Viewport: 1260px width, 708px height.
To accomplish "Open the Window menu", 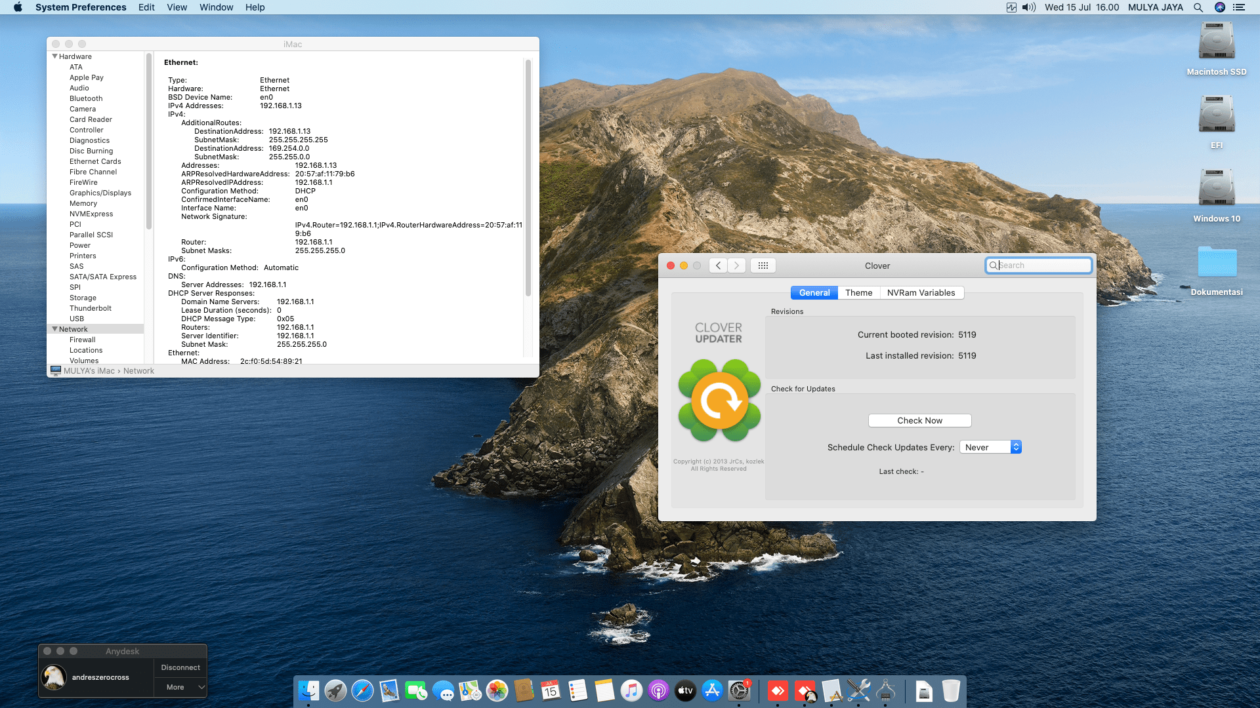I will [217, 7].
